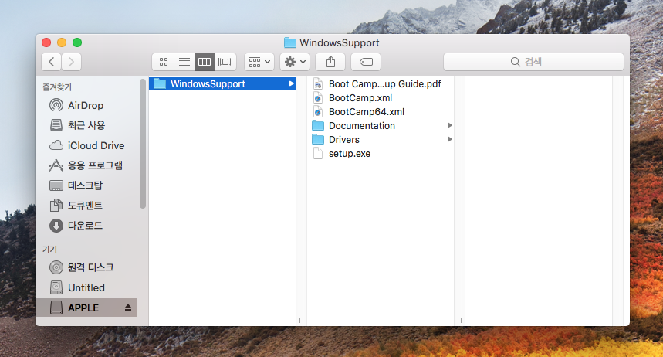Go back with the left arrow button

pos(52,62)
